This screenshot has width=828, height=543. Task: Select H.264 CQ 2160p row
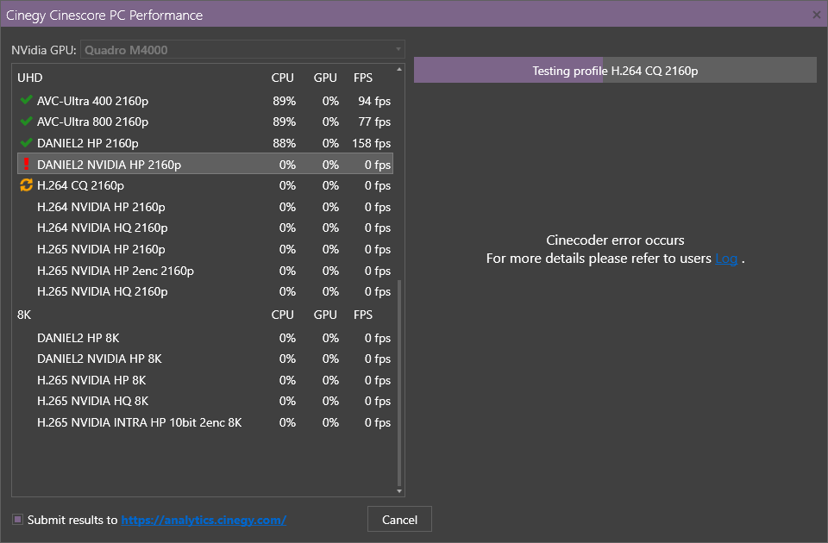click(x=205, y=185)
